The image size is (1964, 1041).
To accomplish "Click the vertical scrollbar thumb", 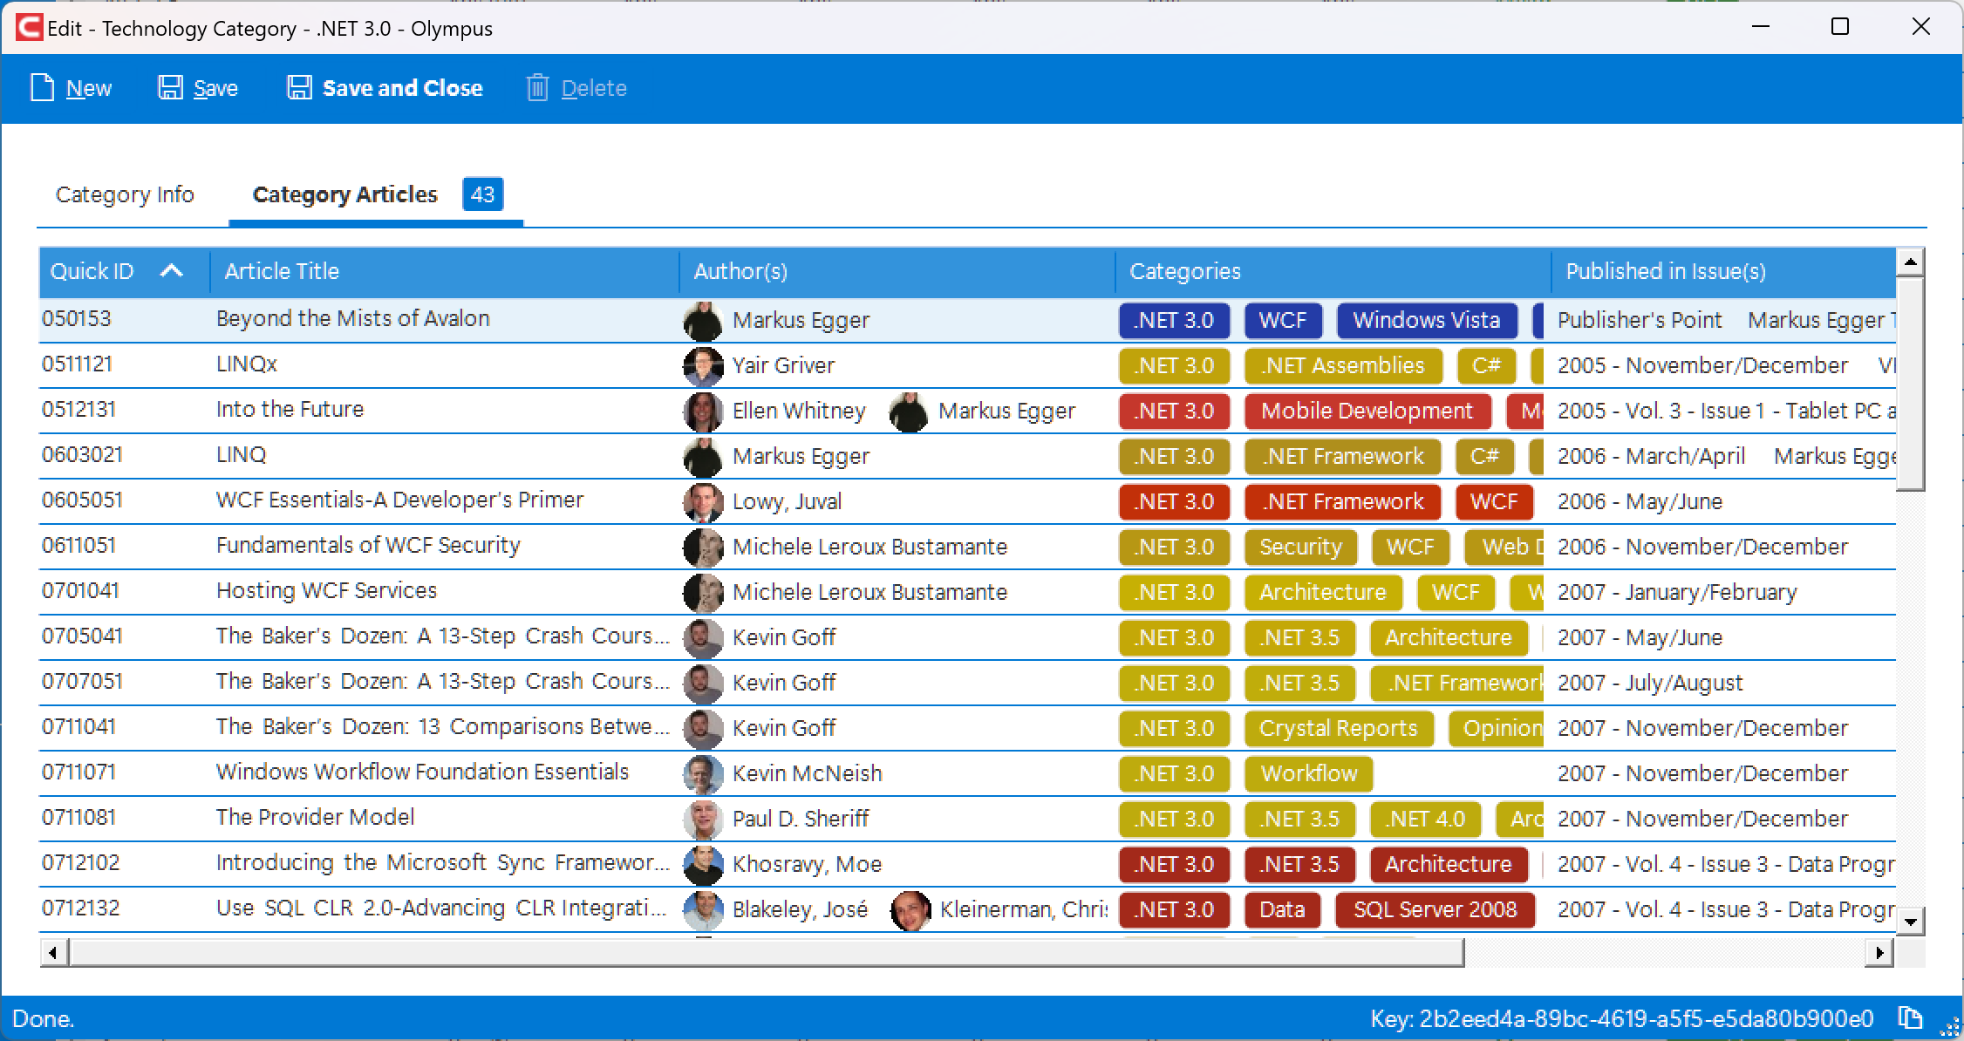I will pyautogui.click(x=1910, y=384).
